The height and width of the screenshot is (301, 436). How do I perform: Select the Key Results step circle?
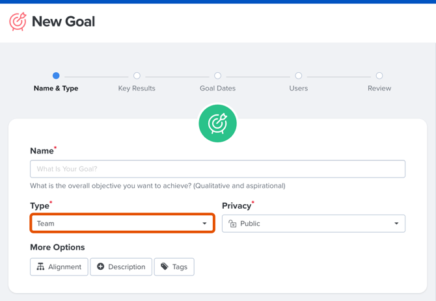(x=137, y=75)
